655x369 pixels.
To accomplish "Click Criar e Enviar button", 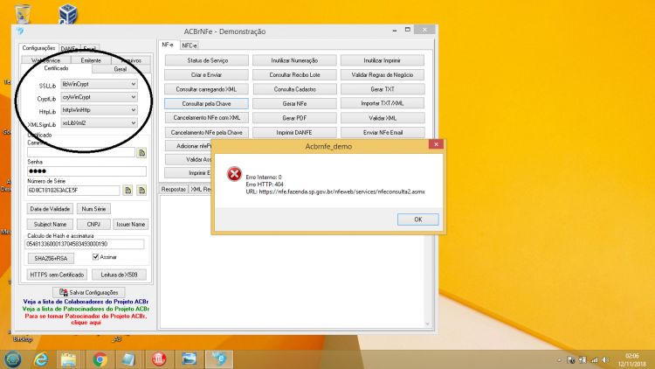I will tap(207, 75).
